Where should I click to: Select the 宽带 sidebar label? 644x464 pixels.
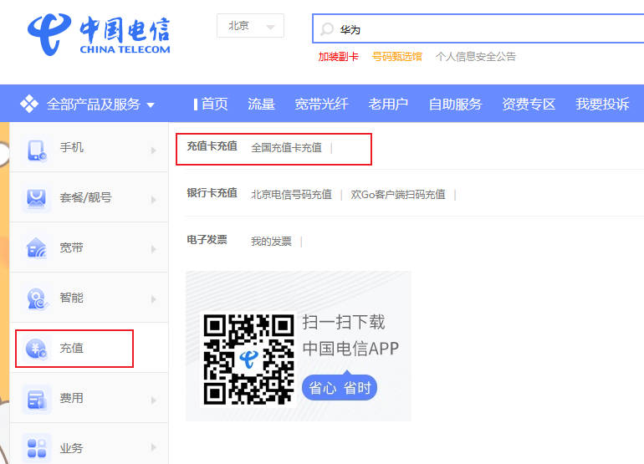tap(71, 247)
